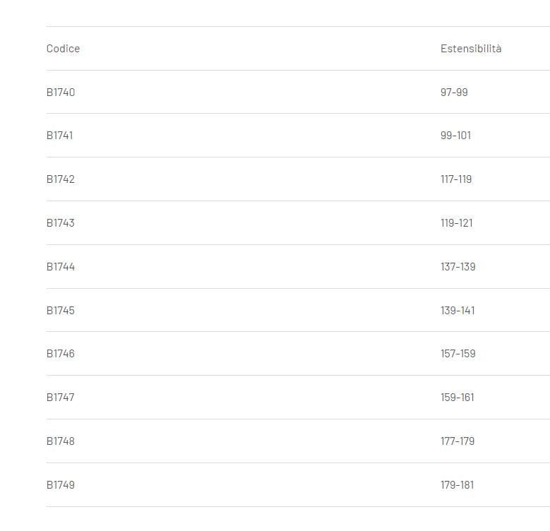Select the 157-159 extensibility value
The height and width of the screenshot is (531, 550).
pyautogui.click(x=458, y=354)
